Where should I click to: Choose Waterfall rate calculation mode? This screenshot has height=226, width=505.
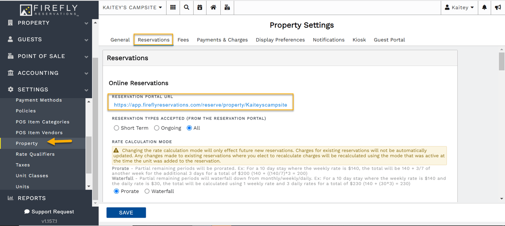coord(147,191)
